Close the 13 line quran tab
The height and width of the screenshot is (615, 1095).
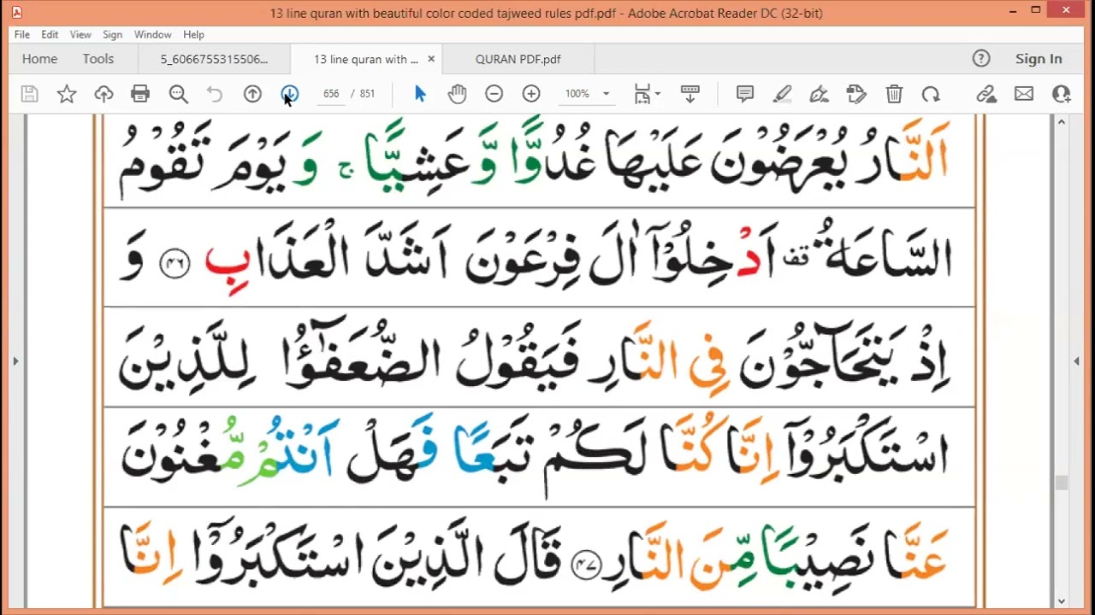(x=431, y=59)
